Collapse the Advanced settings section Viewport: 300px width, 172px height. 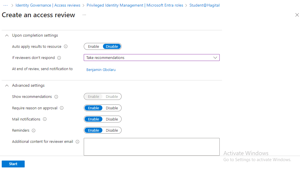7,86
